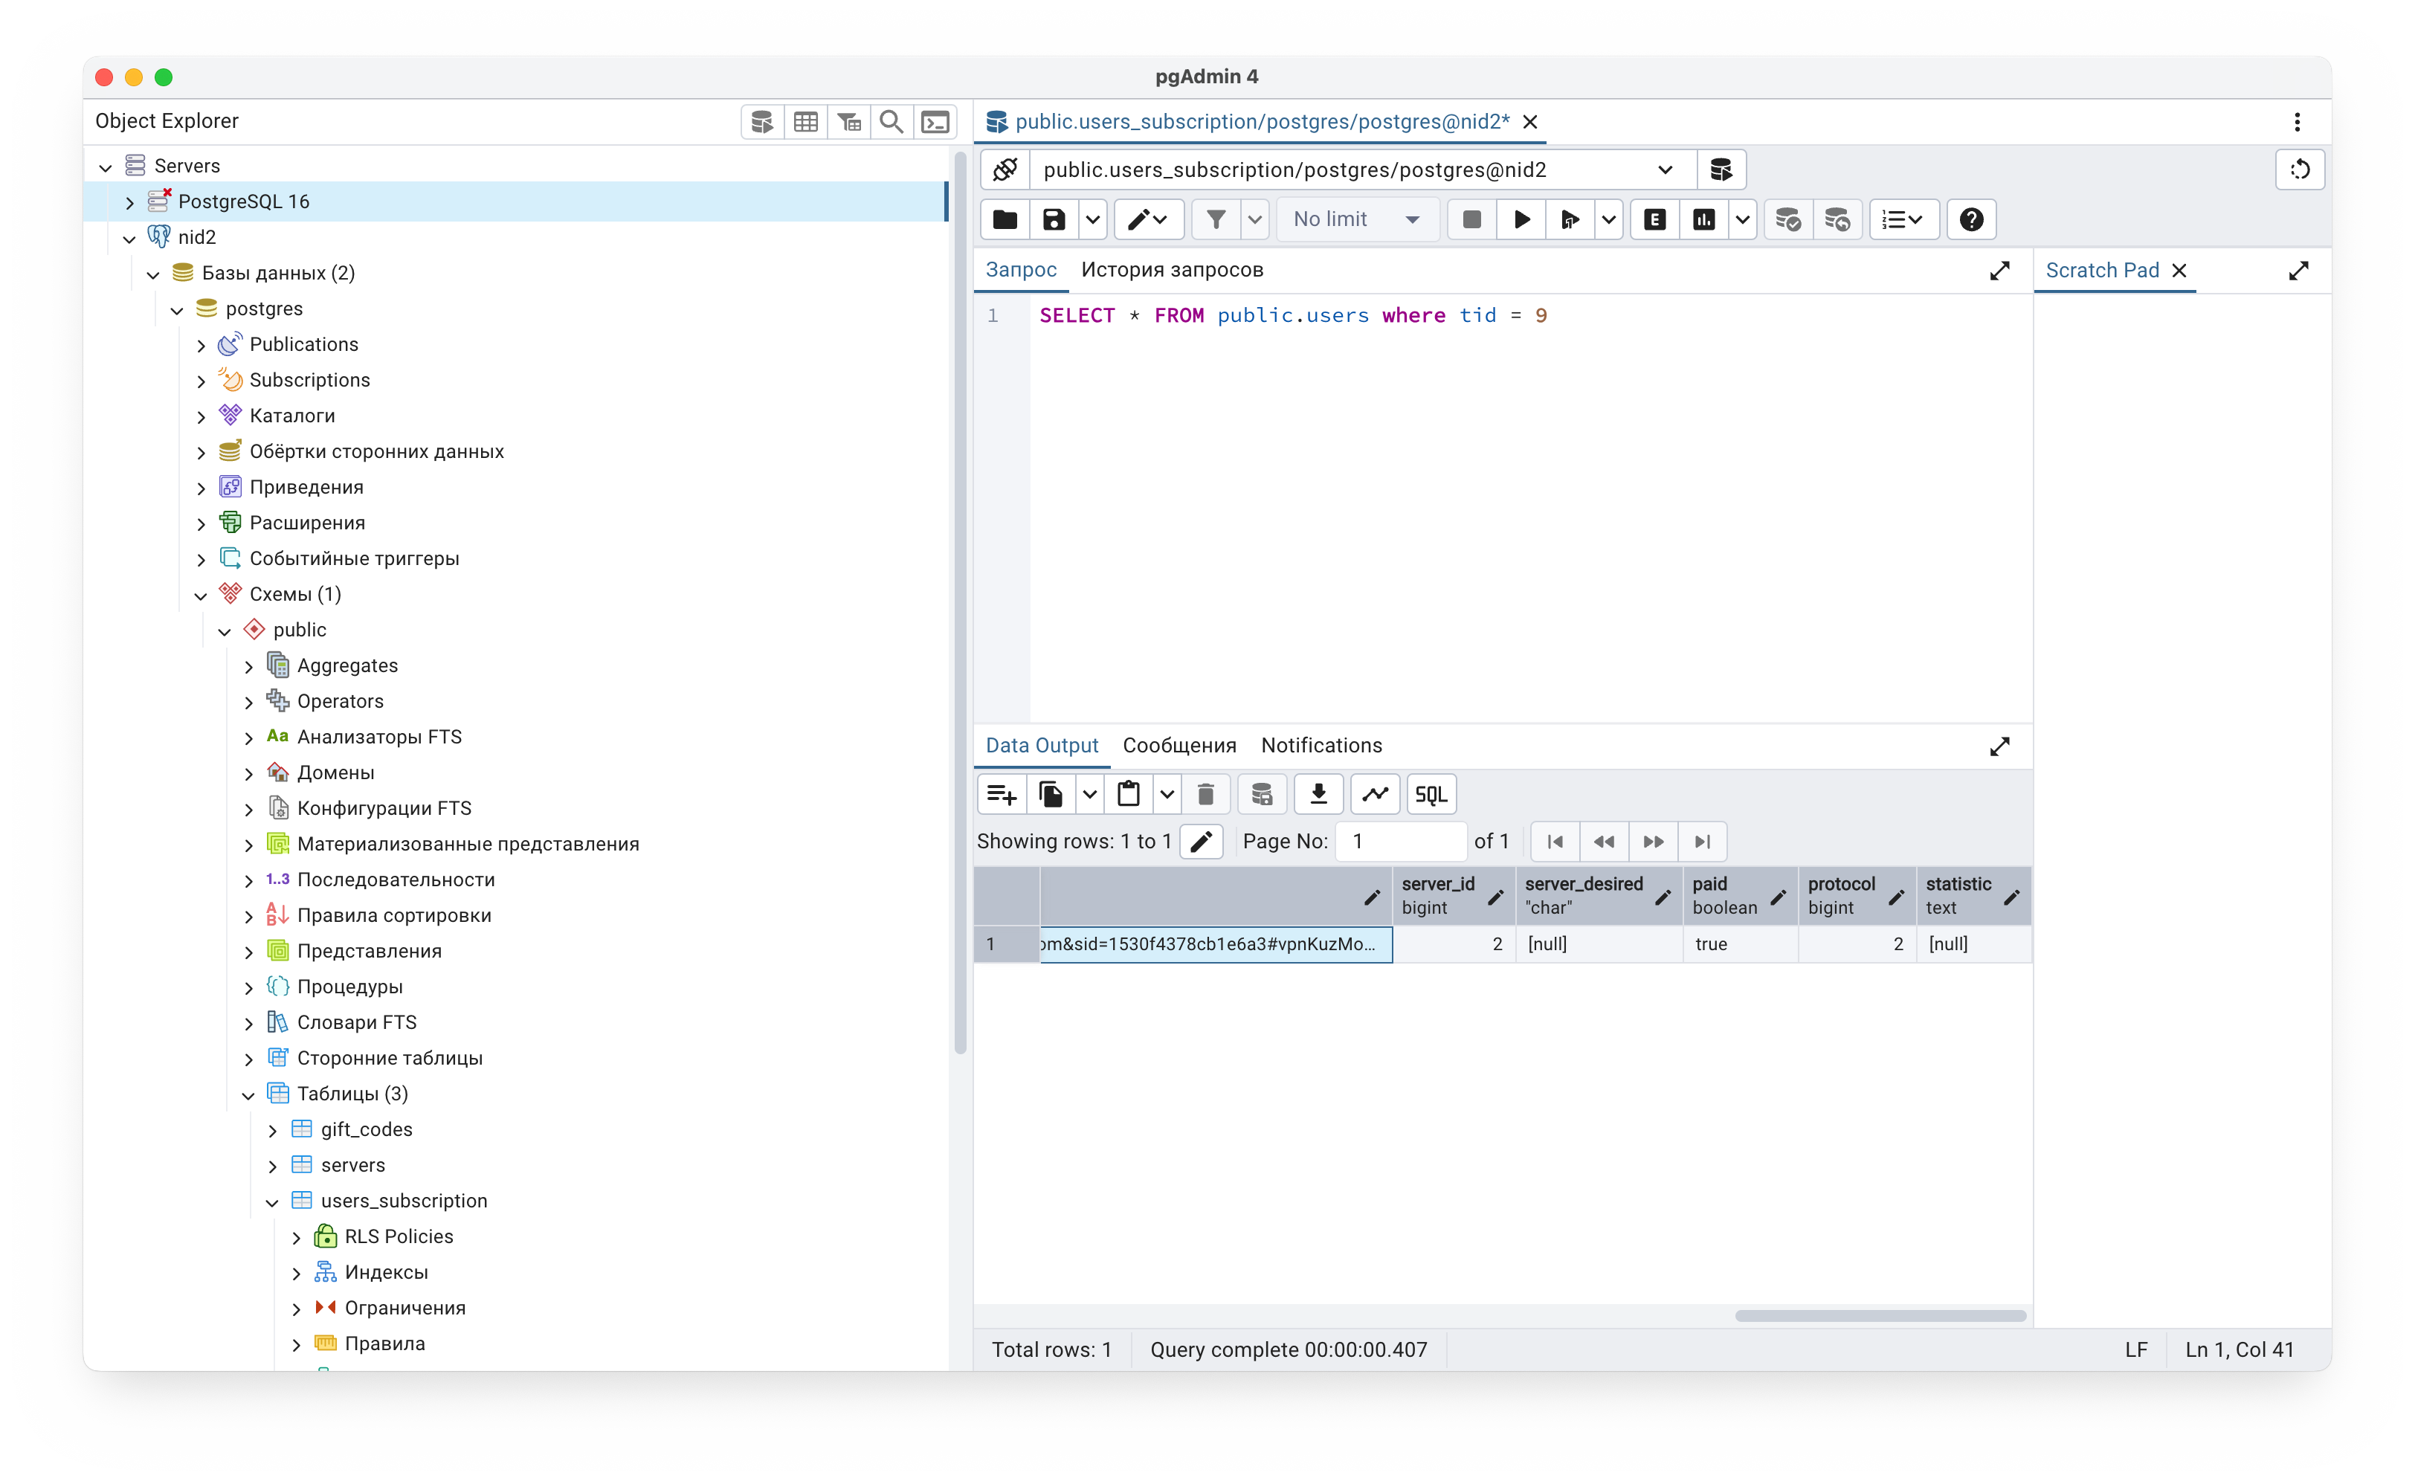Image resolution: width=2415 pixels, height=1481 pixels.
Task: Click the Open File folder icon
Action: point(1005,219)
